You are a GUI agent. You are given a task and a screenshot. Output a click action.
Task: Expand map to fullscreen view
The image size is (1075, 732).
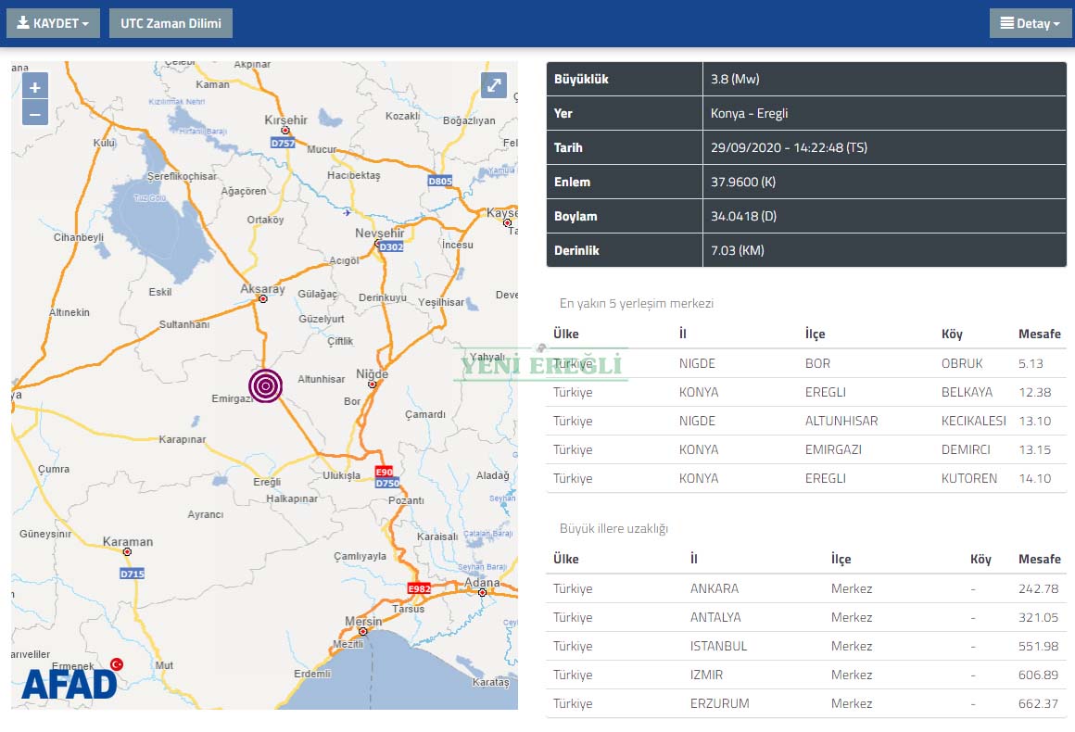tap(494, 85)
